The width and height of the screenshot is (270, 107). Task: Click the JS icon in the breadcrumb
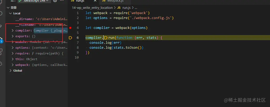[119, 8]
